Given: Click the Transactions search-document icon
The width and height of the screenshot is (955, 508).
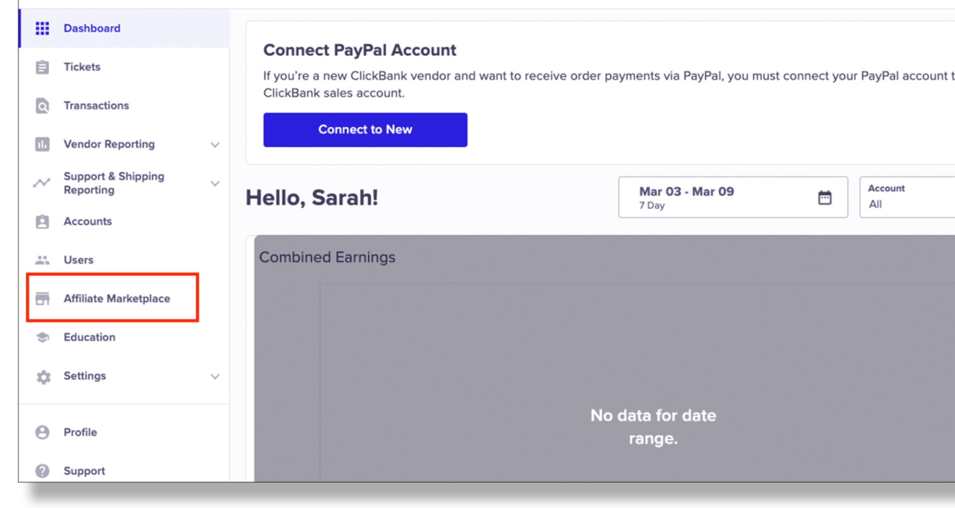Looking at the screenshot, I should pos(42,106).
